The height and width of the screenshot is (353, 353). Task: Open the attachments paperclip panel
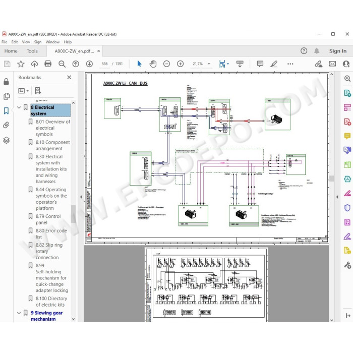(x=6, y=125)
